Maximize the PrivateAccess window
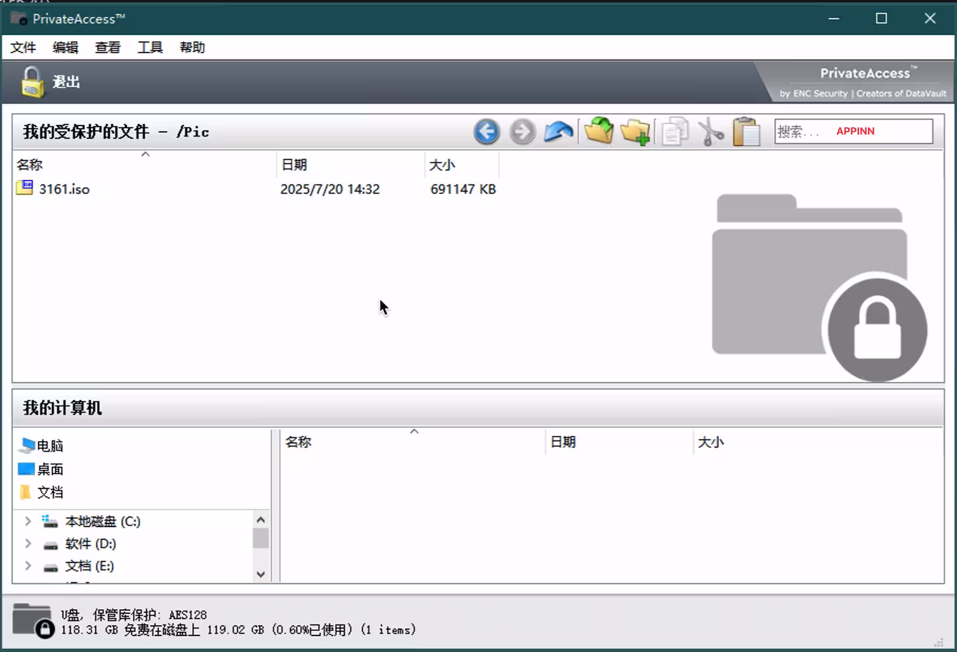Viewport: 957px width, 652px height. (881, 18)
